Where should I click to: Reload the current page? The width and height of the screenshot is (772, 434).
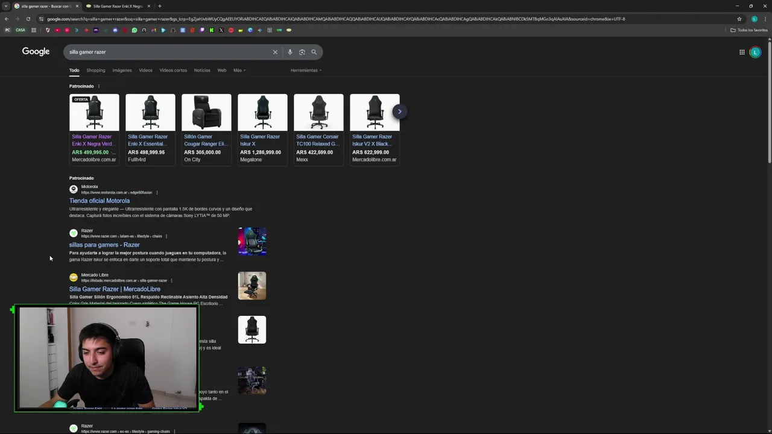pyautogui.click(x=28, y=19)
